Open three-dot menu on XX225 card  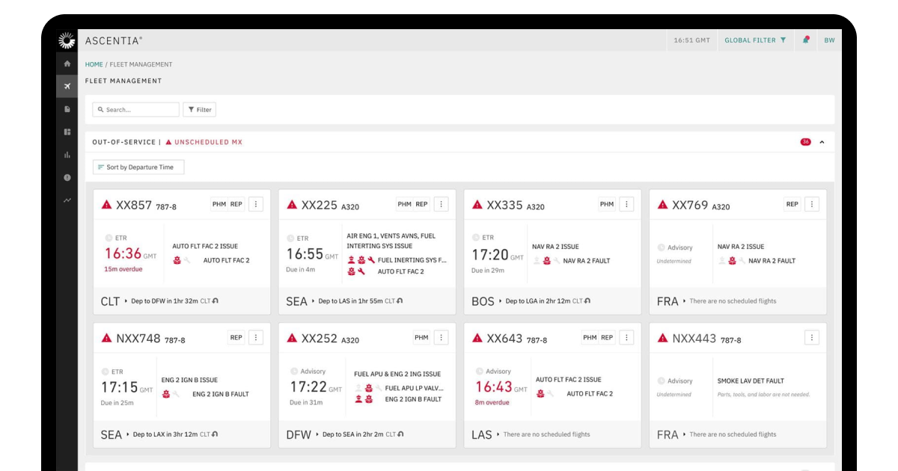442,204
